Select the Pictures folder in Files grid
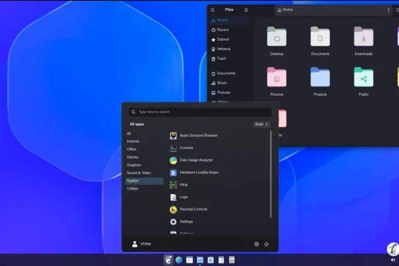This screenshot has width=399, height=266. [277, 82]
